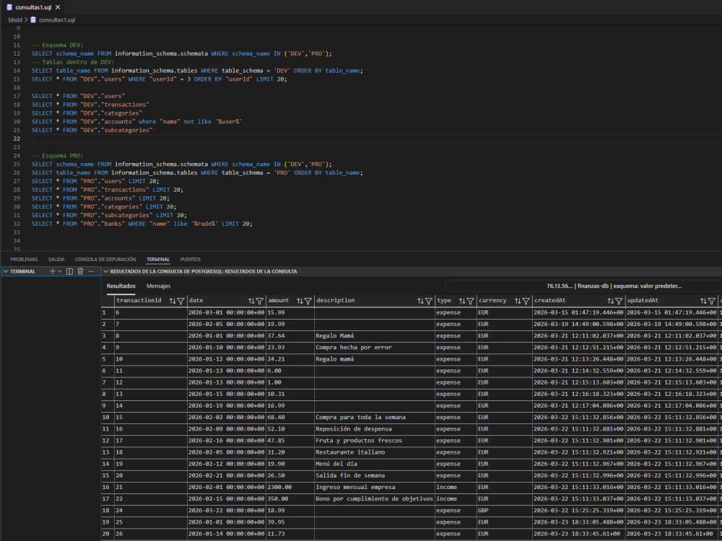Open the PROBLEMAS panel tab
The image size is (722, 541).
click(24, 260)
